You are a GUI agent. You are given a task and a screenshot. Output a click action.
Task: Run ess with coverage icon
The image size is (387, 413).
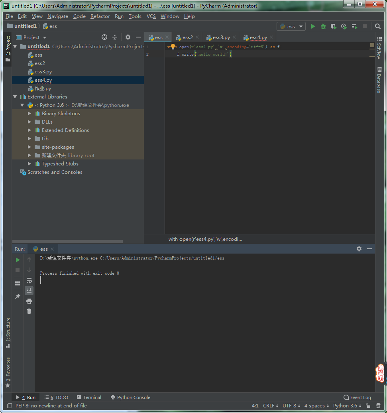(x=334, y=26)
